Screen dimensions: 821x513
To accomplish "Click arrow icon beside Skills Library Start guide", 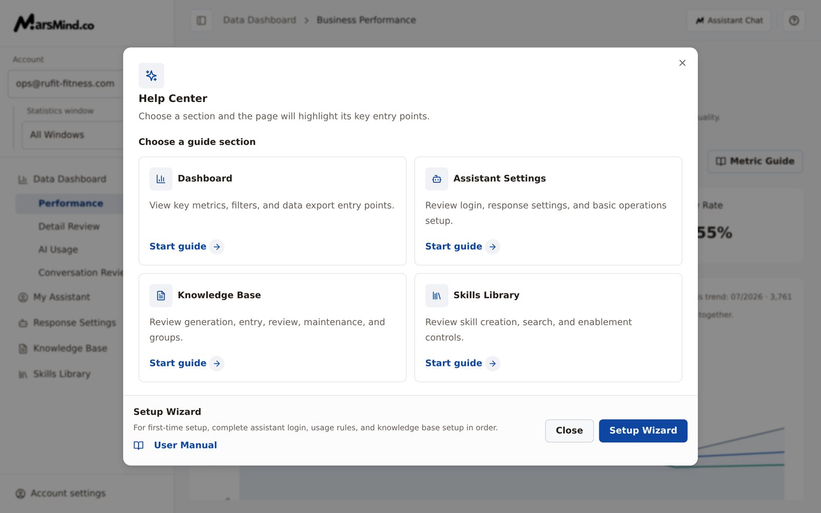I will (493, 363).
